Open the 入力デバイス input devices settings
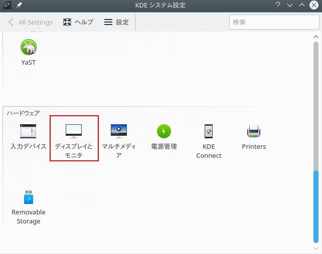Image resolution: width=322 pixels, height=254 pixels. [x=29, y=137]
